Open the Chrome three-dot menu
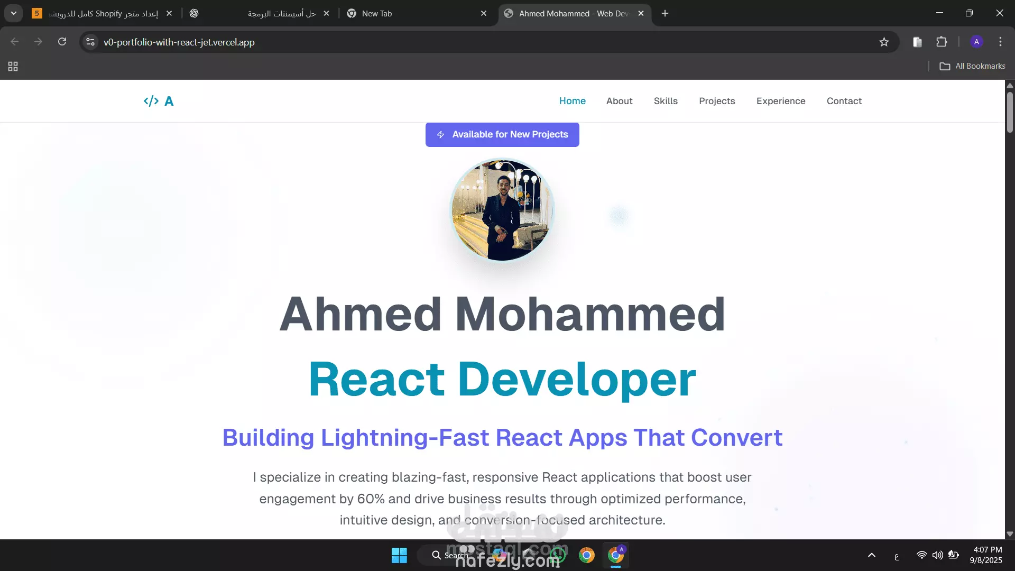Screen dimensions: 1015x571 1000,42
